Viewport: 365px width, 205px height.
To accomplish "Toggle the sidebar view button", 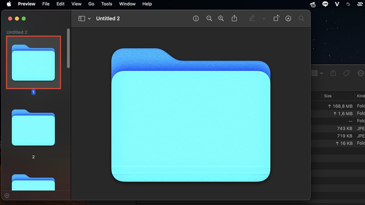I will 82,19.
